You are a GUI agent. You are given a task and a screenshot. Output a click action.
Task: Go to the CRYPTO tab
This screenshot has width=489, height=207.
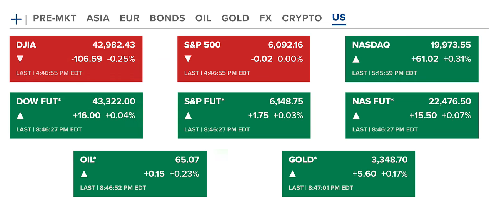(x=302, y=18)
